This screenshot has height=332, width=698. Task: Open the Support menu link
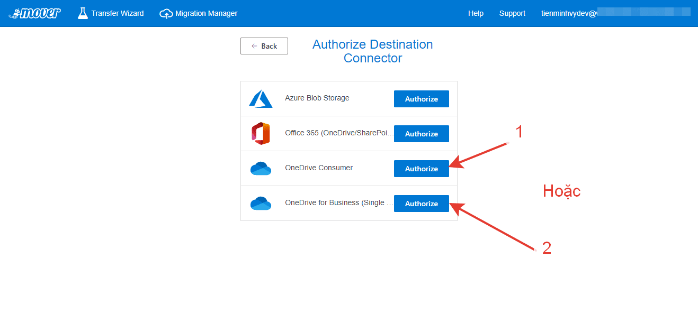[x=512, y=13]
